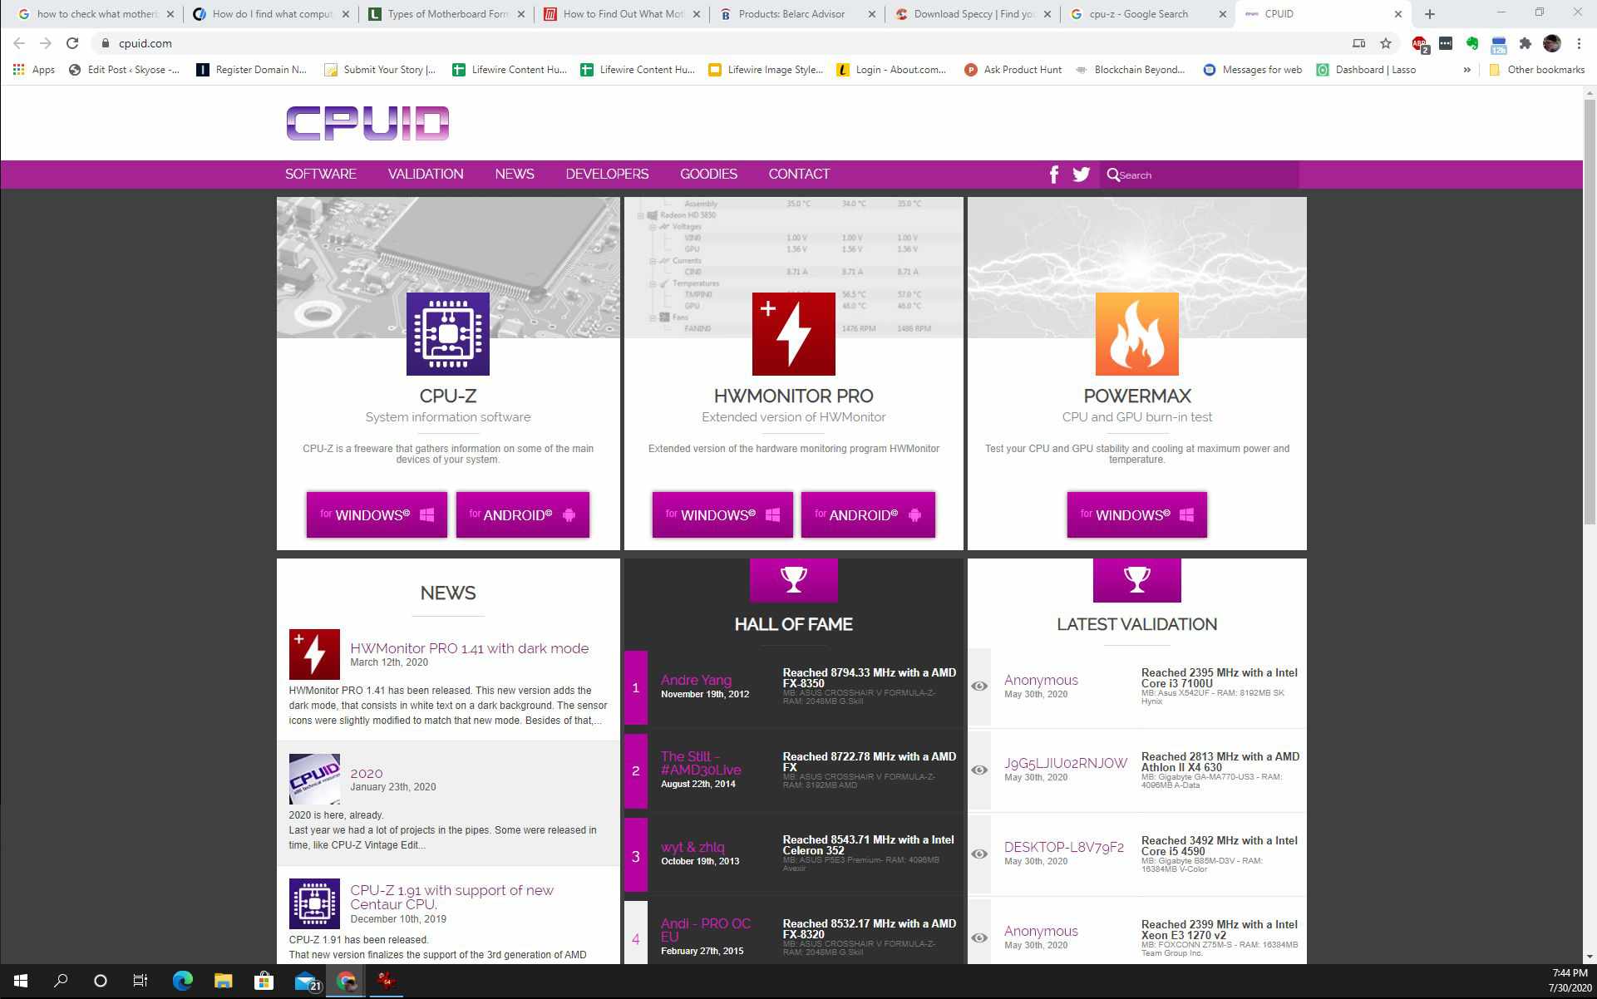Open the DEVELOPERS menu

[607, 174]
